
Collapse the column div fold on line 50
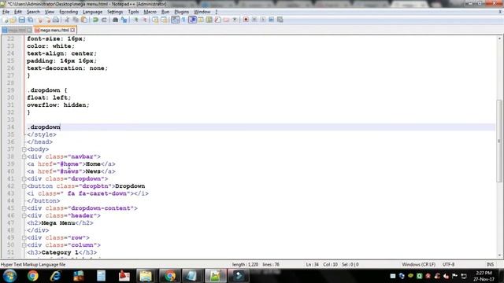click(24, 245)
